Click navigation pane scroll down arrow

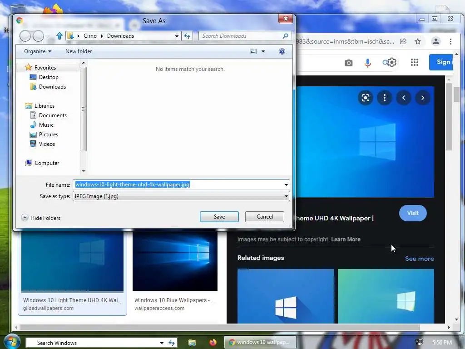[x=84, y=171]
